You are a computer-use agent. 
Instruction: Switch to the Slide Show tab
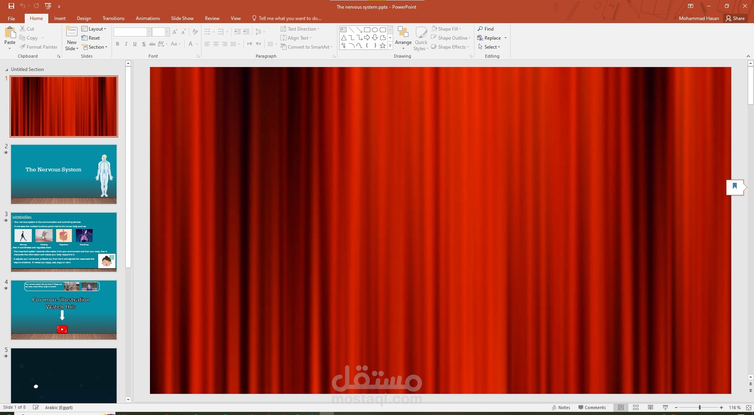[x=182, y=18]
